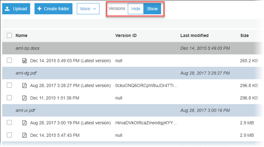The width and height of the screenshot is (264, 147).
Task: Click the 265.2 KB size value
Action: 249,61
